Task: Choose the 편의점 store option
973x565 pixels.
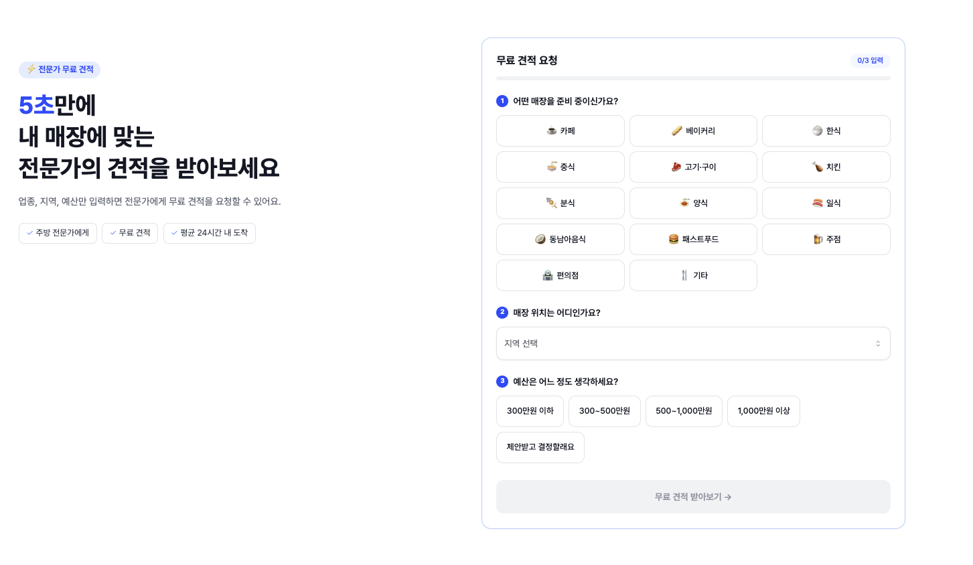Action: click(560, 275)
